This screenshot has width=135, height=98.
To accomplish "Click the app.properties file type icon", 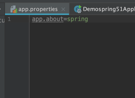I will click(x=13, y=9).
